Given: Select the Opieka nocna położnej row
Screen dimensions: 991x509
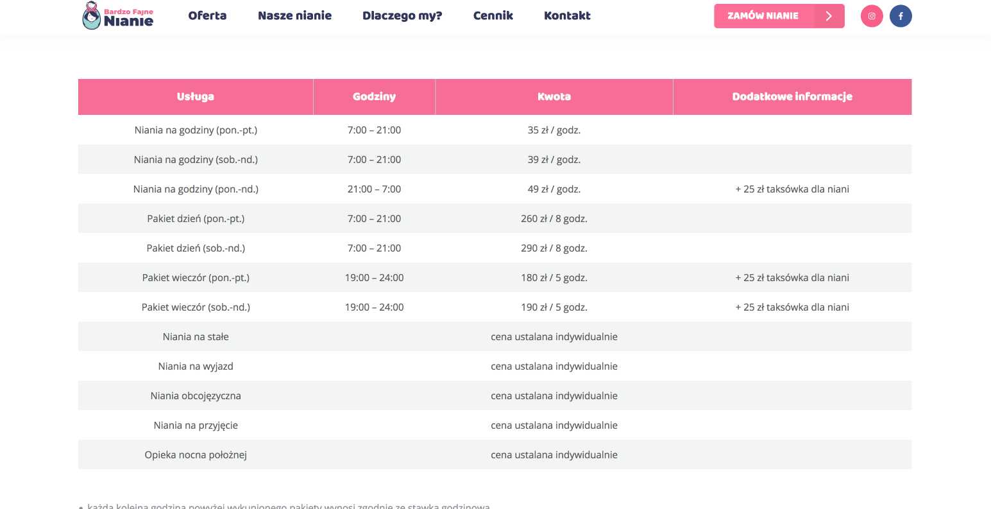Looking at the screenshot, I should tap(196, 454).
